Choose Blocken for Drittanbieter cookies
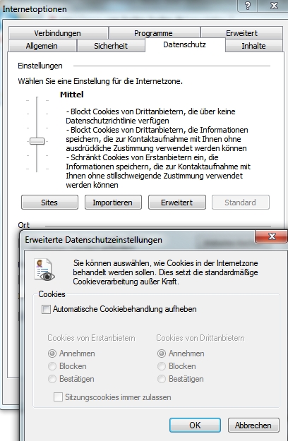Screen dimensions: 288x441 click(162, 366)
